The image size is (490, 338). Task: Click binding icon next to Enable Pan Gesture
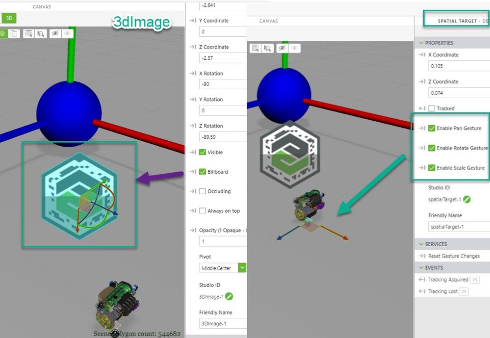(422, 128)
